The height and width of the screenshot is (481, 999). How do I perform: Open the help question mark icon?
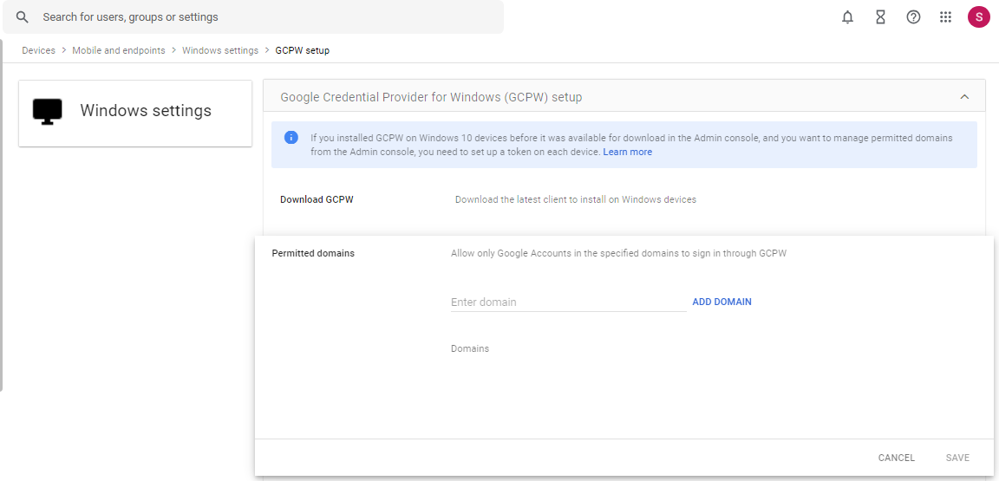coord(914,17)
